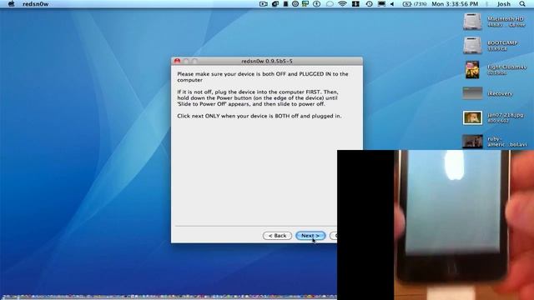534x300 pixels.
Task: Select the BOOTCAMP drive icon
Action: tap(472, 45)
